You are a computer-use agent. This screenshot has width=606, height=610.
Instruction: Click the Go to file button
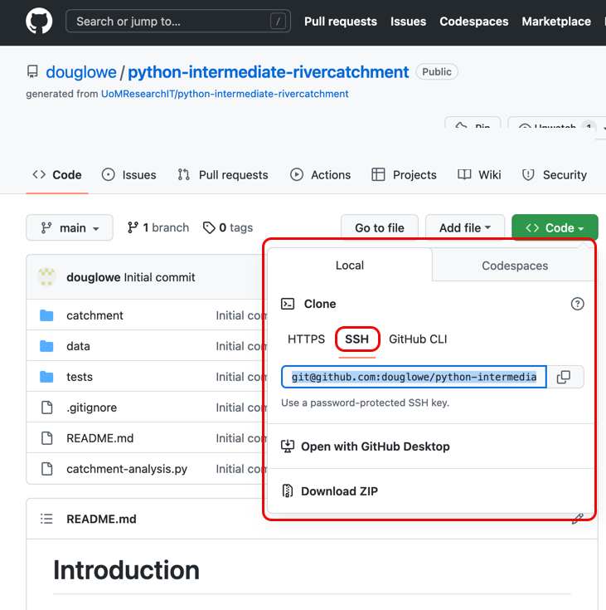[x=380, y=227]
